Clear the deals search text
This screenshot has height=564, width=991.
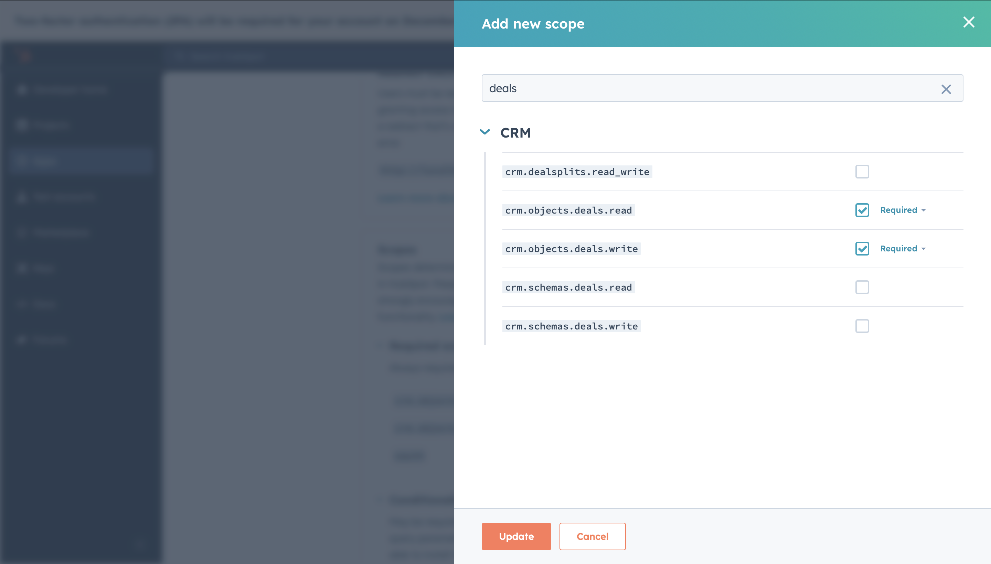946,89
